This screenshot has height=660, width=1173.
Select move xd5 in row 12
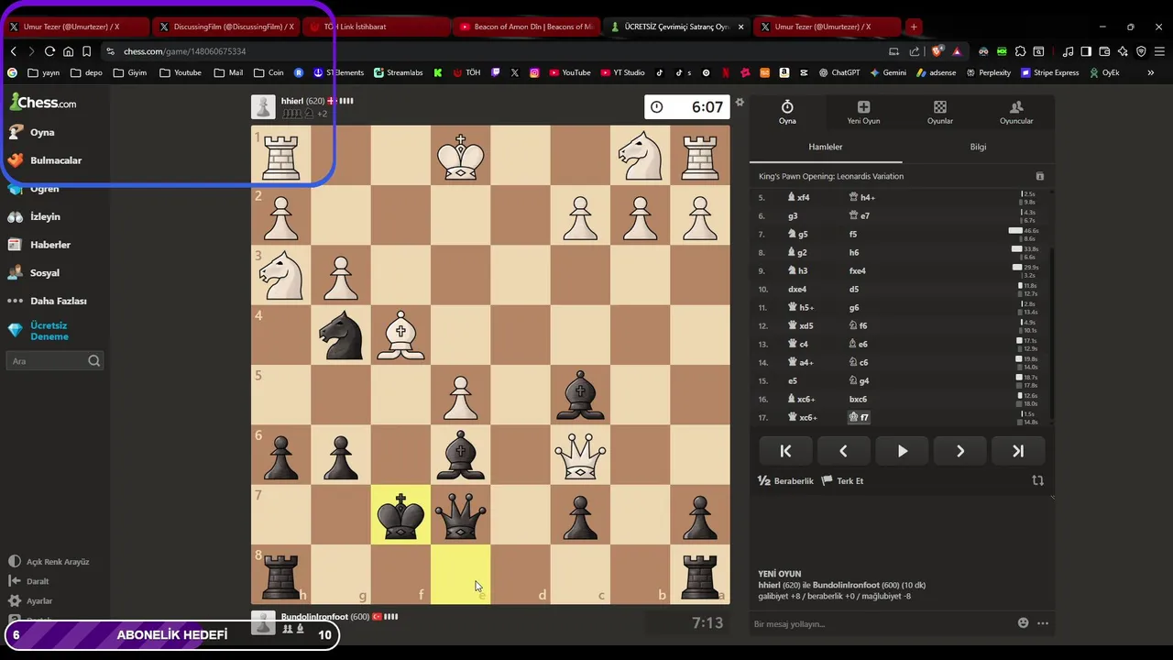(799, 325)
